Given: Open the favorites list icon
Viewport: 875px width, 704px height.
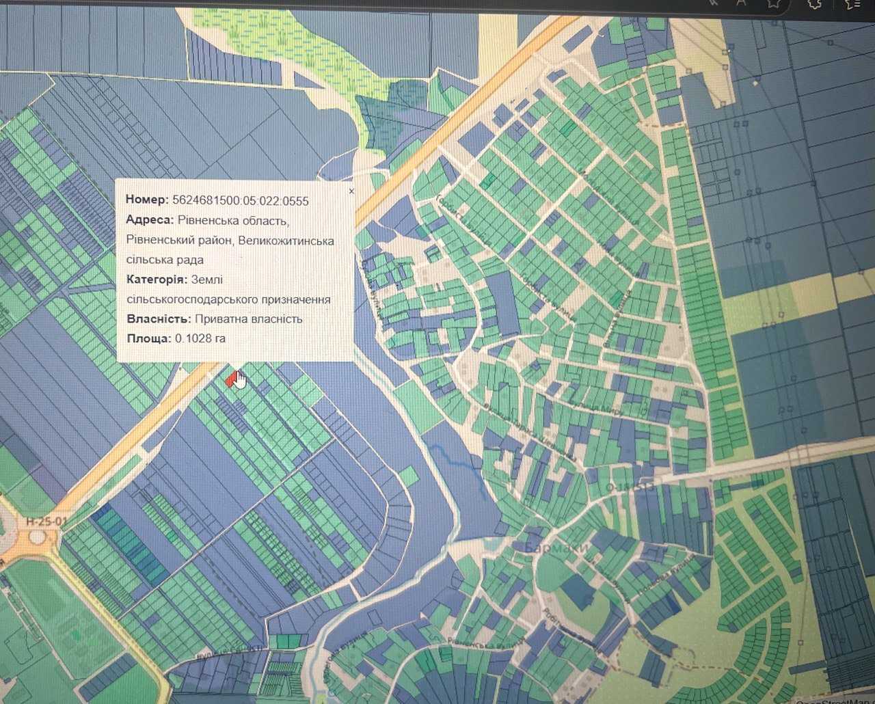Looking at the screenshot, I should click(854, 3).
